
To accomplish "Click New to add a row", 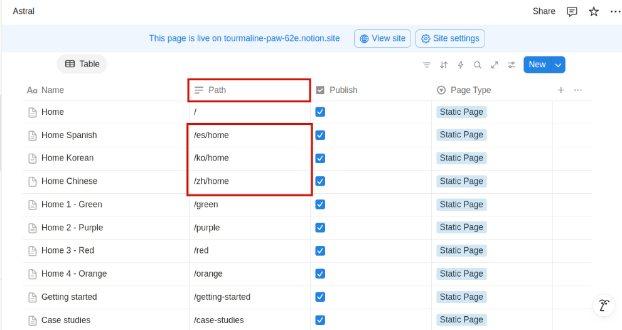I will [x=537, y=65].
